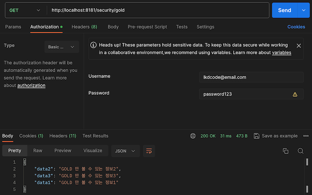Copy the response body with the copy icon

[286, 151]
